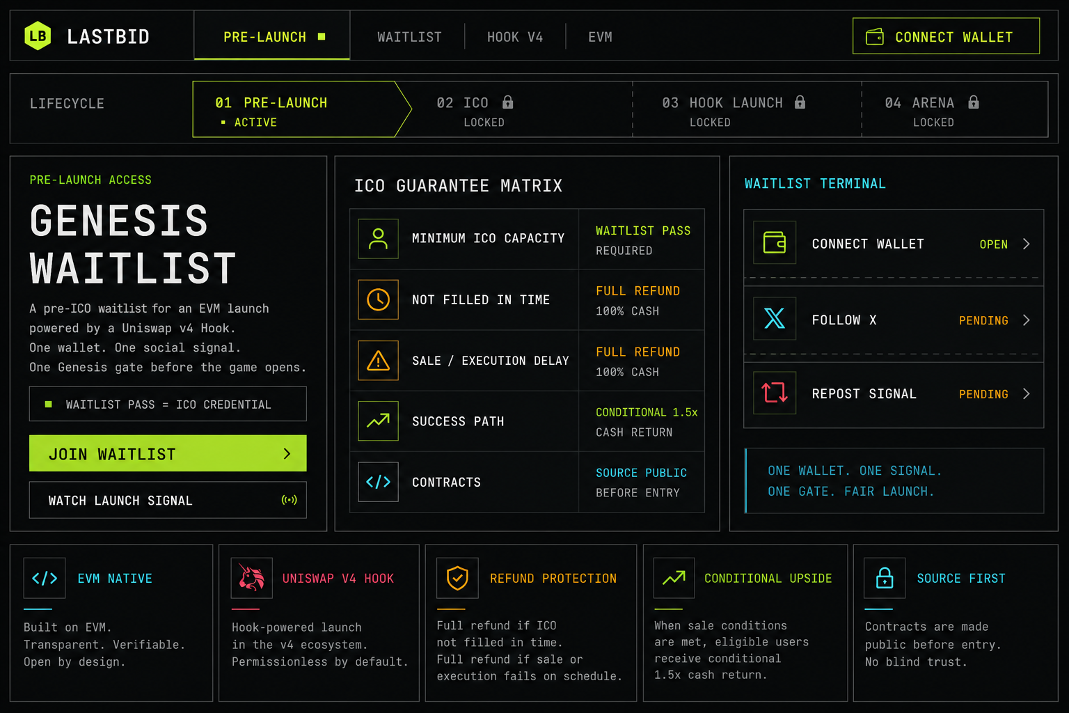
Task: Switch to the Hook V4 tab
Action: click(515, 37)
